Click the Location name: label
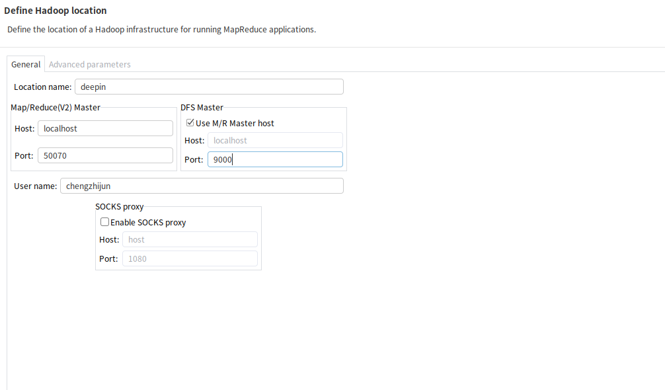Viewport: 665px width, 390px height. (43, 87)
